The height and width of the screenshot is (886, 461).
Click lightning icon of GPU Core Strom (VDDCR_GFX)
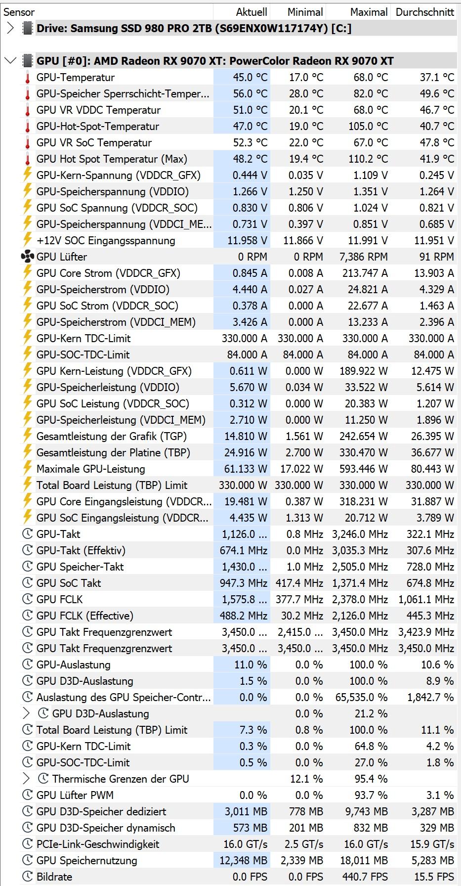pyautogui.click(x=28, y=272)
